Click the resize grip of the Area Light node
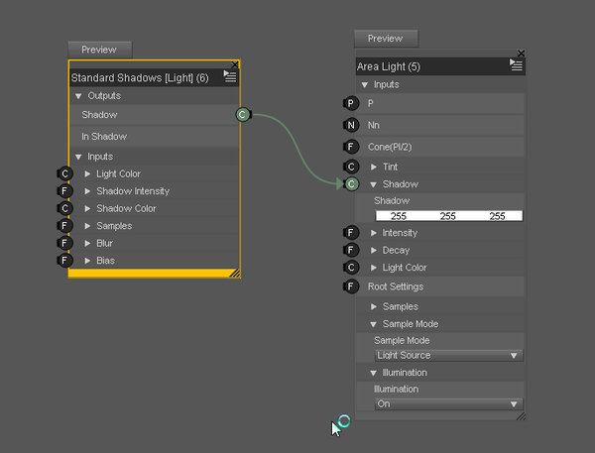 tap(521, 417)
